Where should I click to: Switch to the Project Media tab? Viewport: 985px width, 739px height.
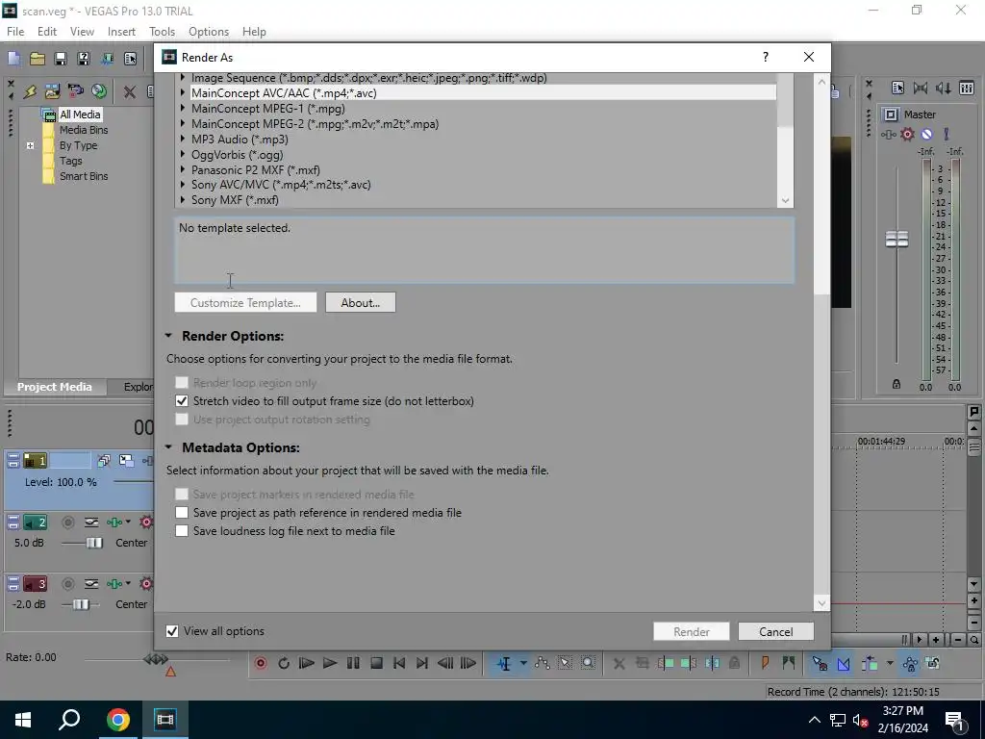coord(55,387)
